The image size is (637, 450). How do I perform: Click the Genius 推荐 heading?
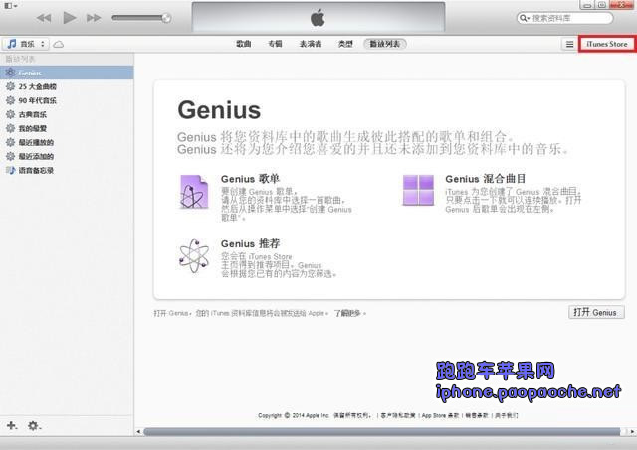click(x=250, y=243)
